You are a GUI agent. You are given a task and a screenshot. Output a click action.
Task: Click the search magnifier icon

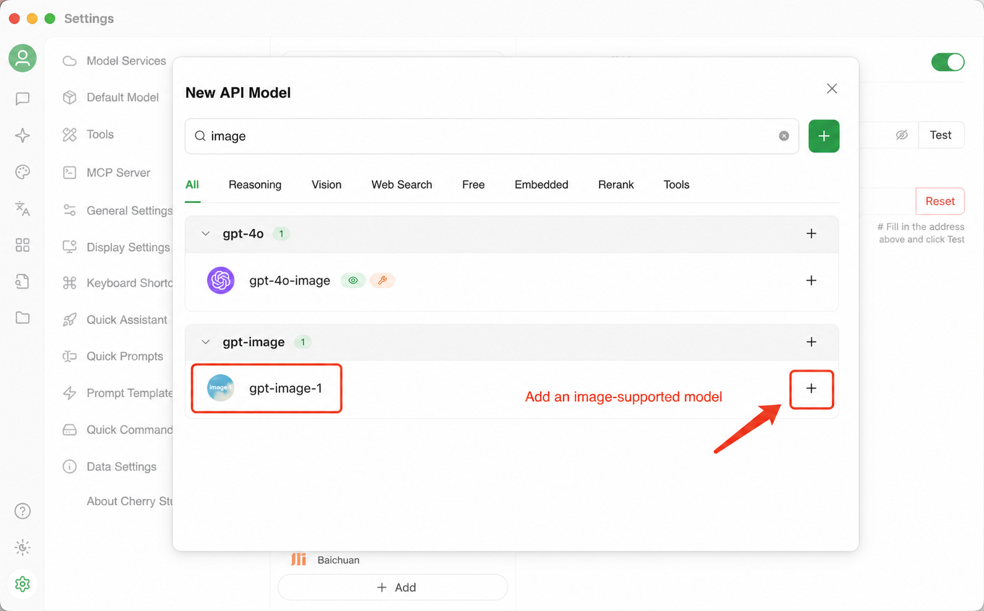[200, 136]
